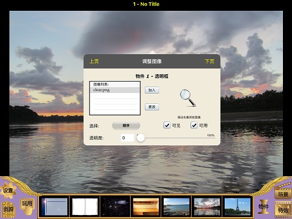This screenshot has height=219, width=292.
Task: Click the 更改 change button
Action: [152, 107]
